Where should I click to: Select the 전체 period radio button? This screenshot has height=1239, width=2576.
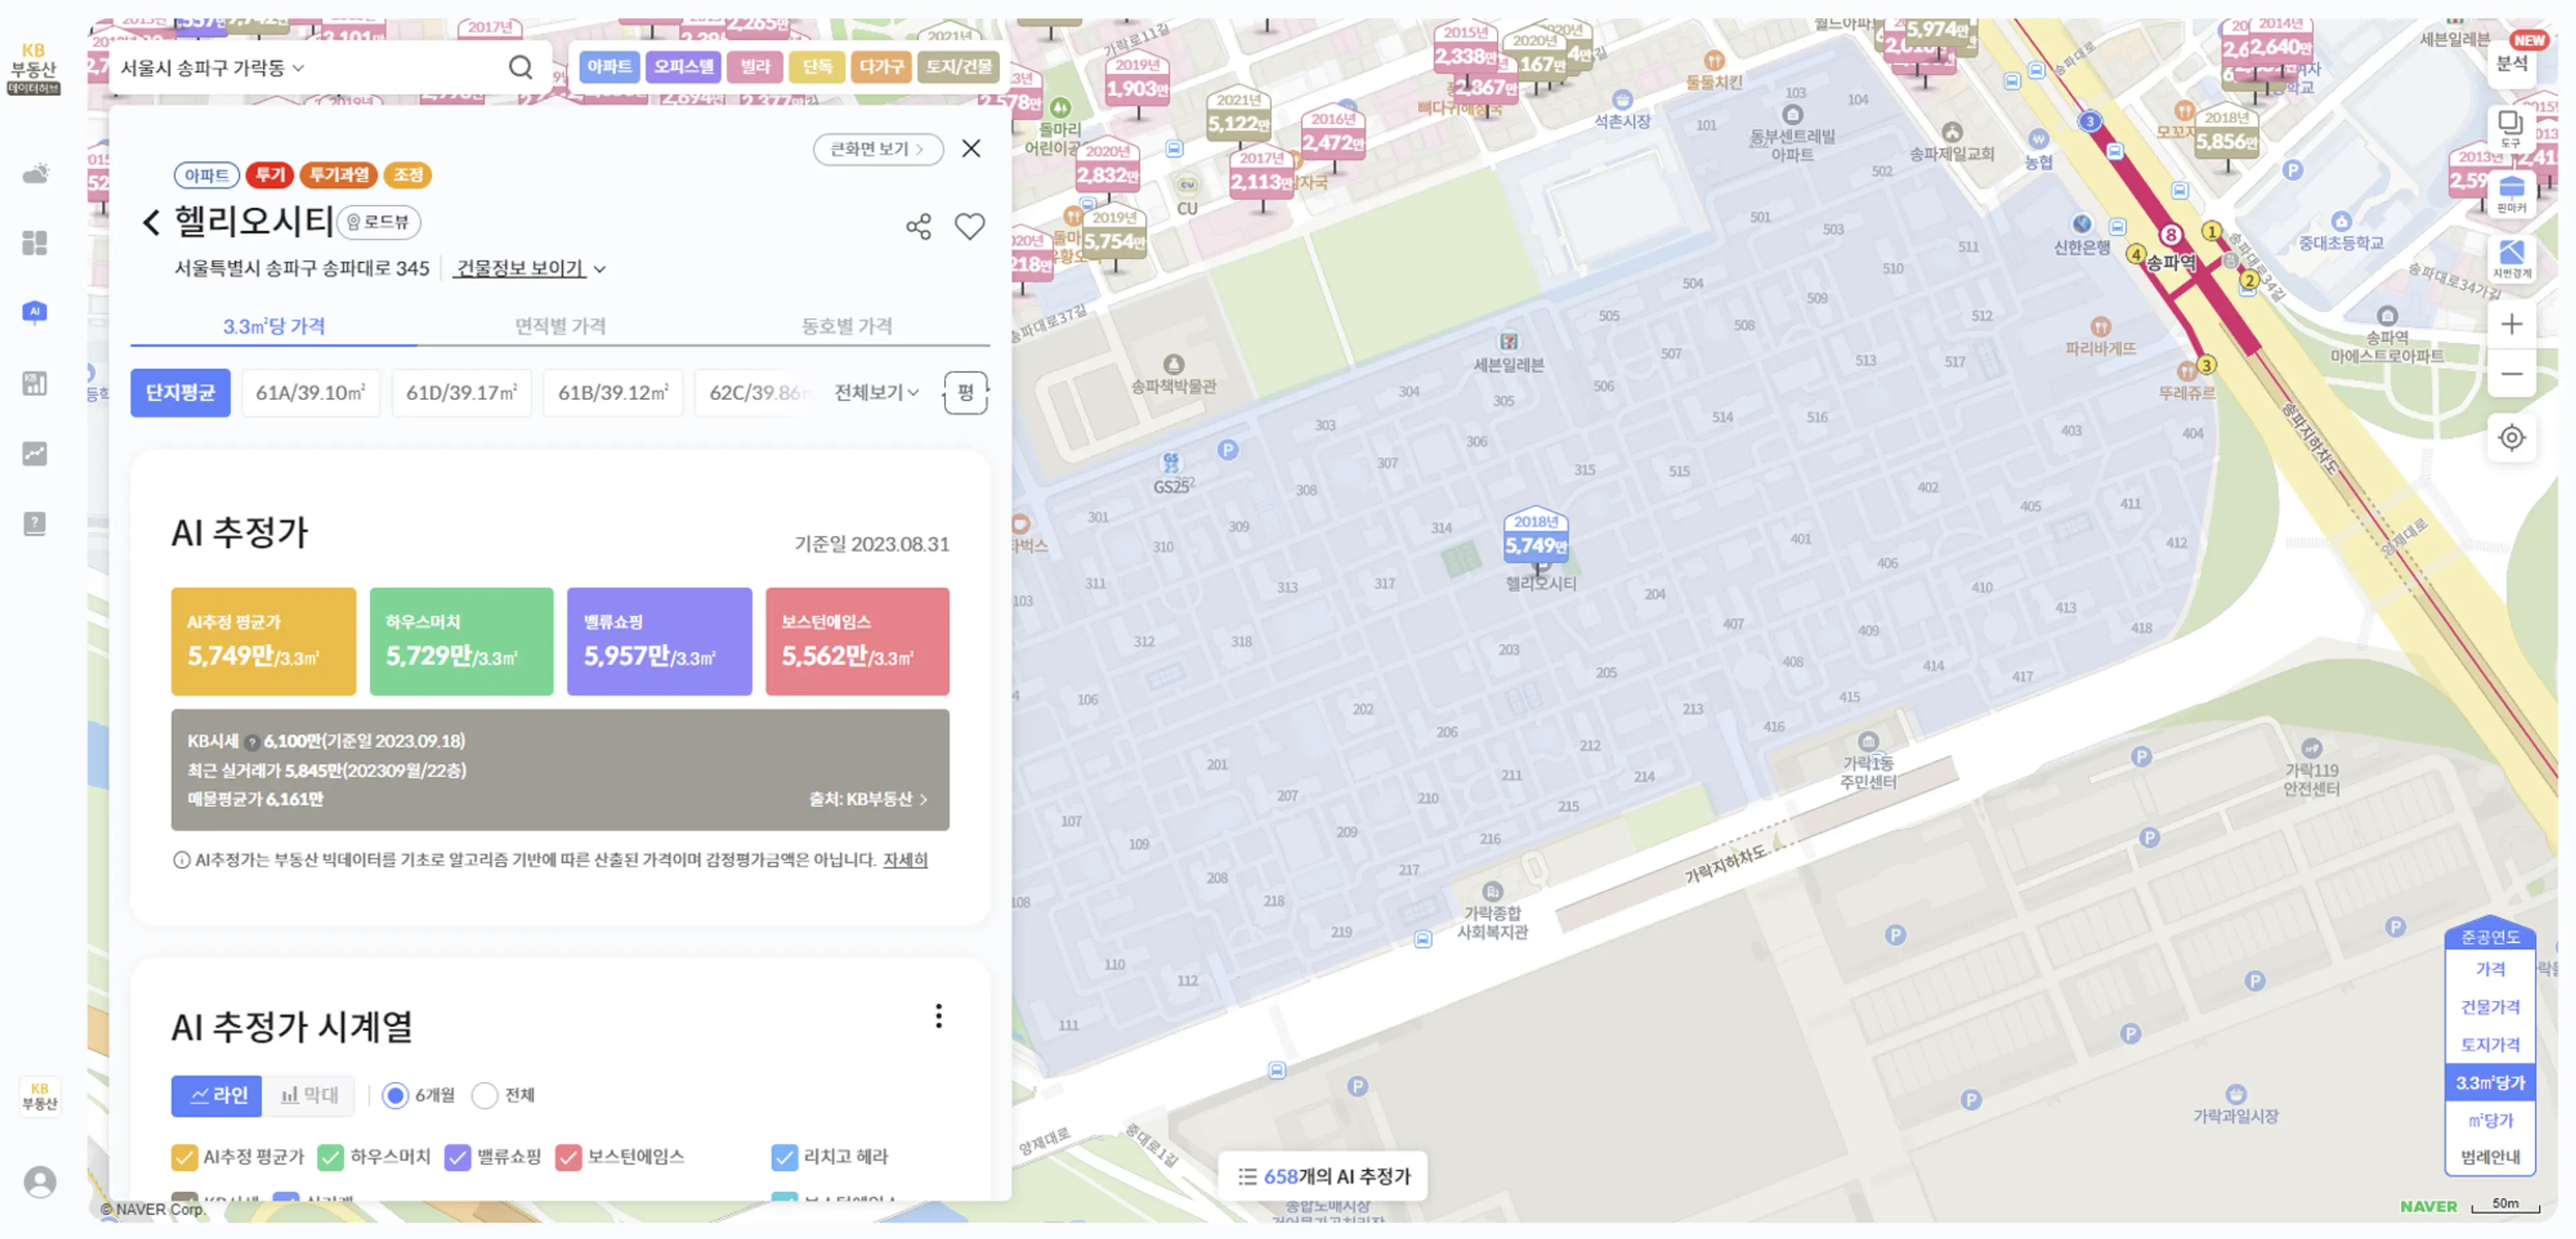[485, 1096]
